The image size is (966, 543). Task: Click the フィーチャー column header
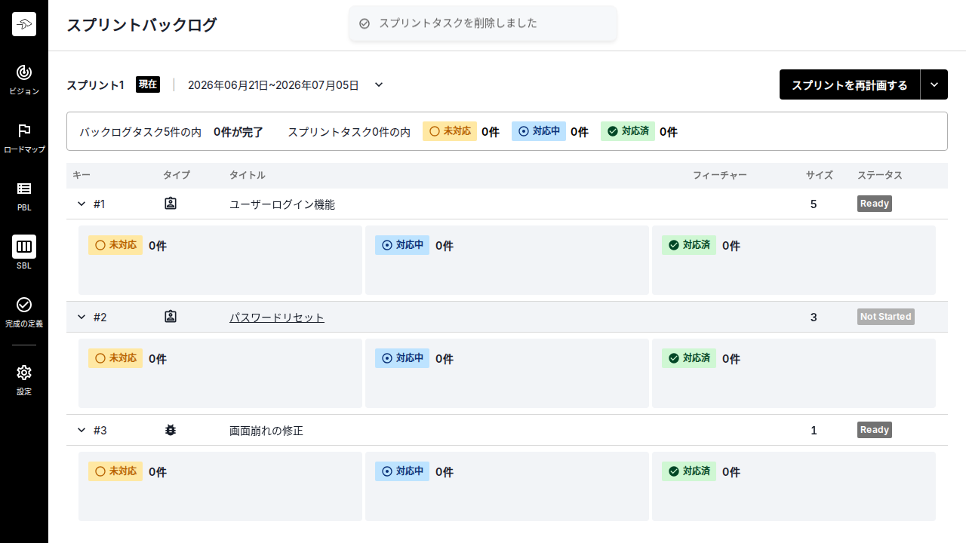(720, 175)
